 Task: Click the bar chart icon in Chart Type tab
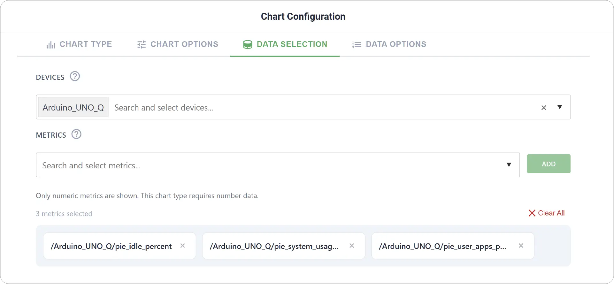coord(51,45)
